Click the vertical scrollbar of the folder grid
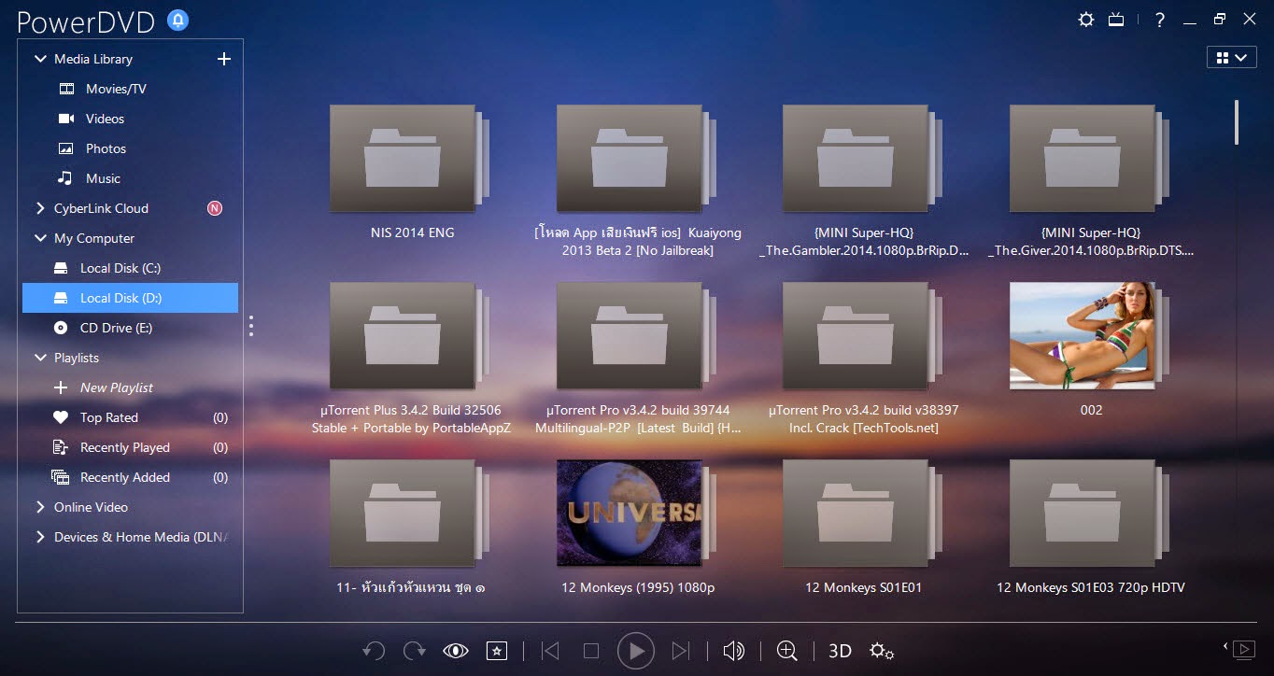Screen dimensions: 1274x676 click(1237, 122)
